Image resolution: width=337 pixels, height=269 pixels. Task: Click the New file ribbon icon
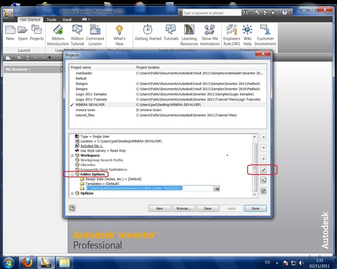[10, 33]
